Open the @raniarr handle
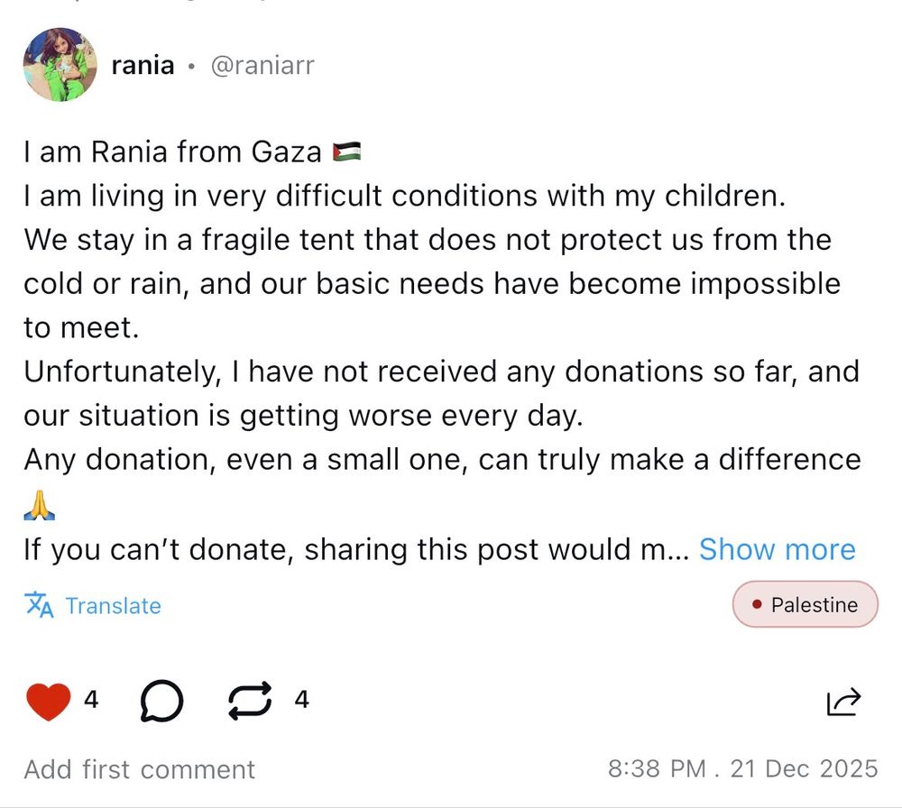 [x=262, y=65]
